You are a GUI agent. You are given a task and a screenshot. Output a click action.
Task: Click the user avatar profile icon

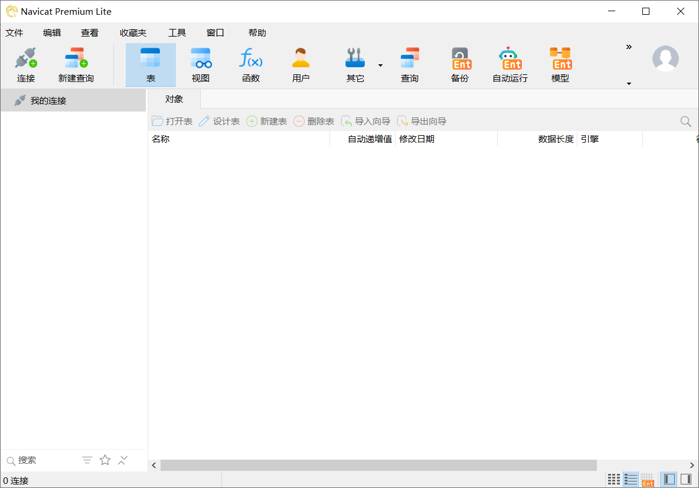[665, 58]
